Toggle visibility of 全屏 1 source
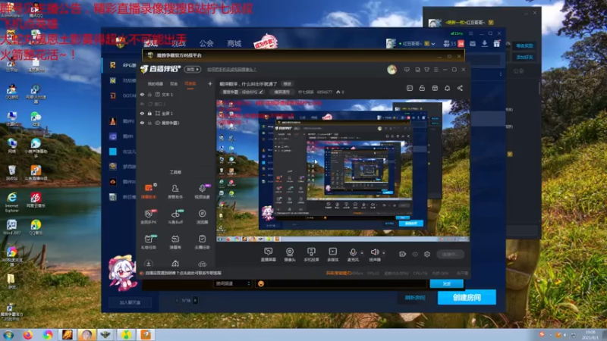 click(x=142, y=113)
